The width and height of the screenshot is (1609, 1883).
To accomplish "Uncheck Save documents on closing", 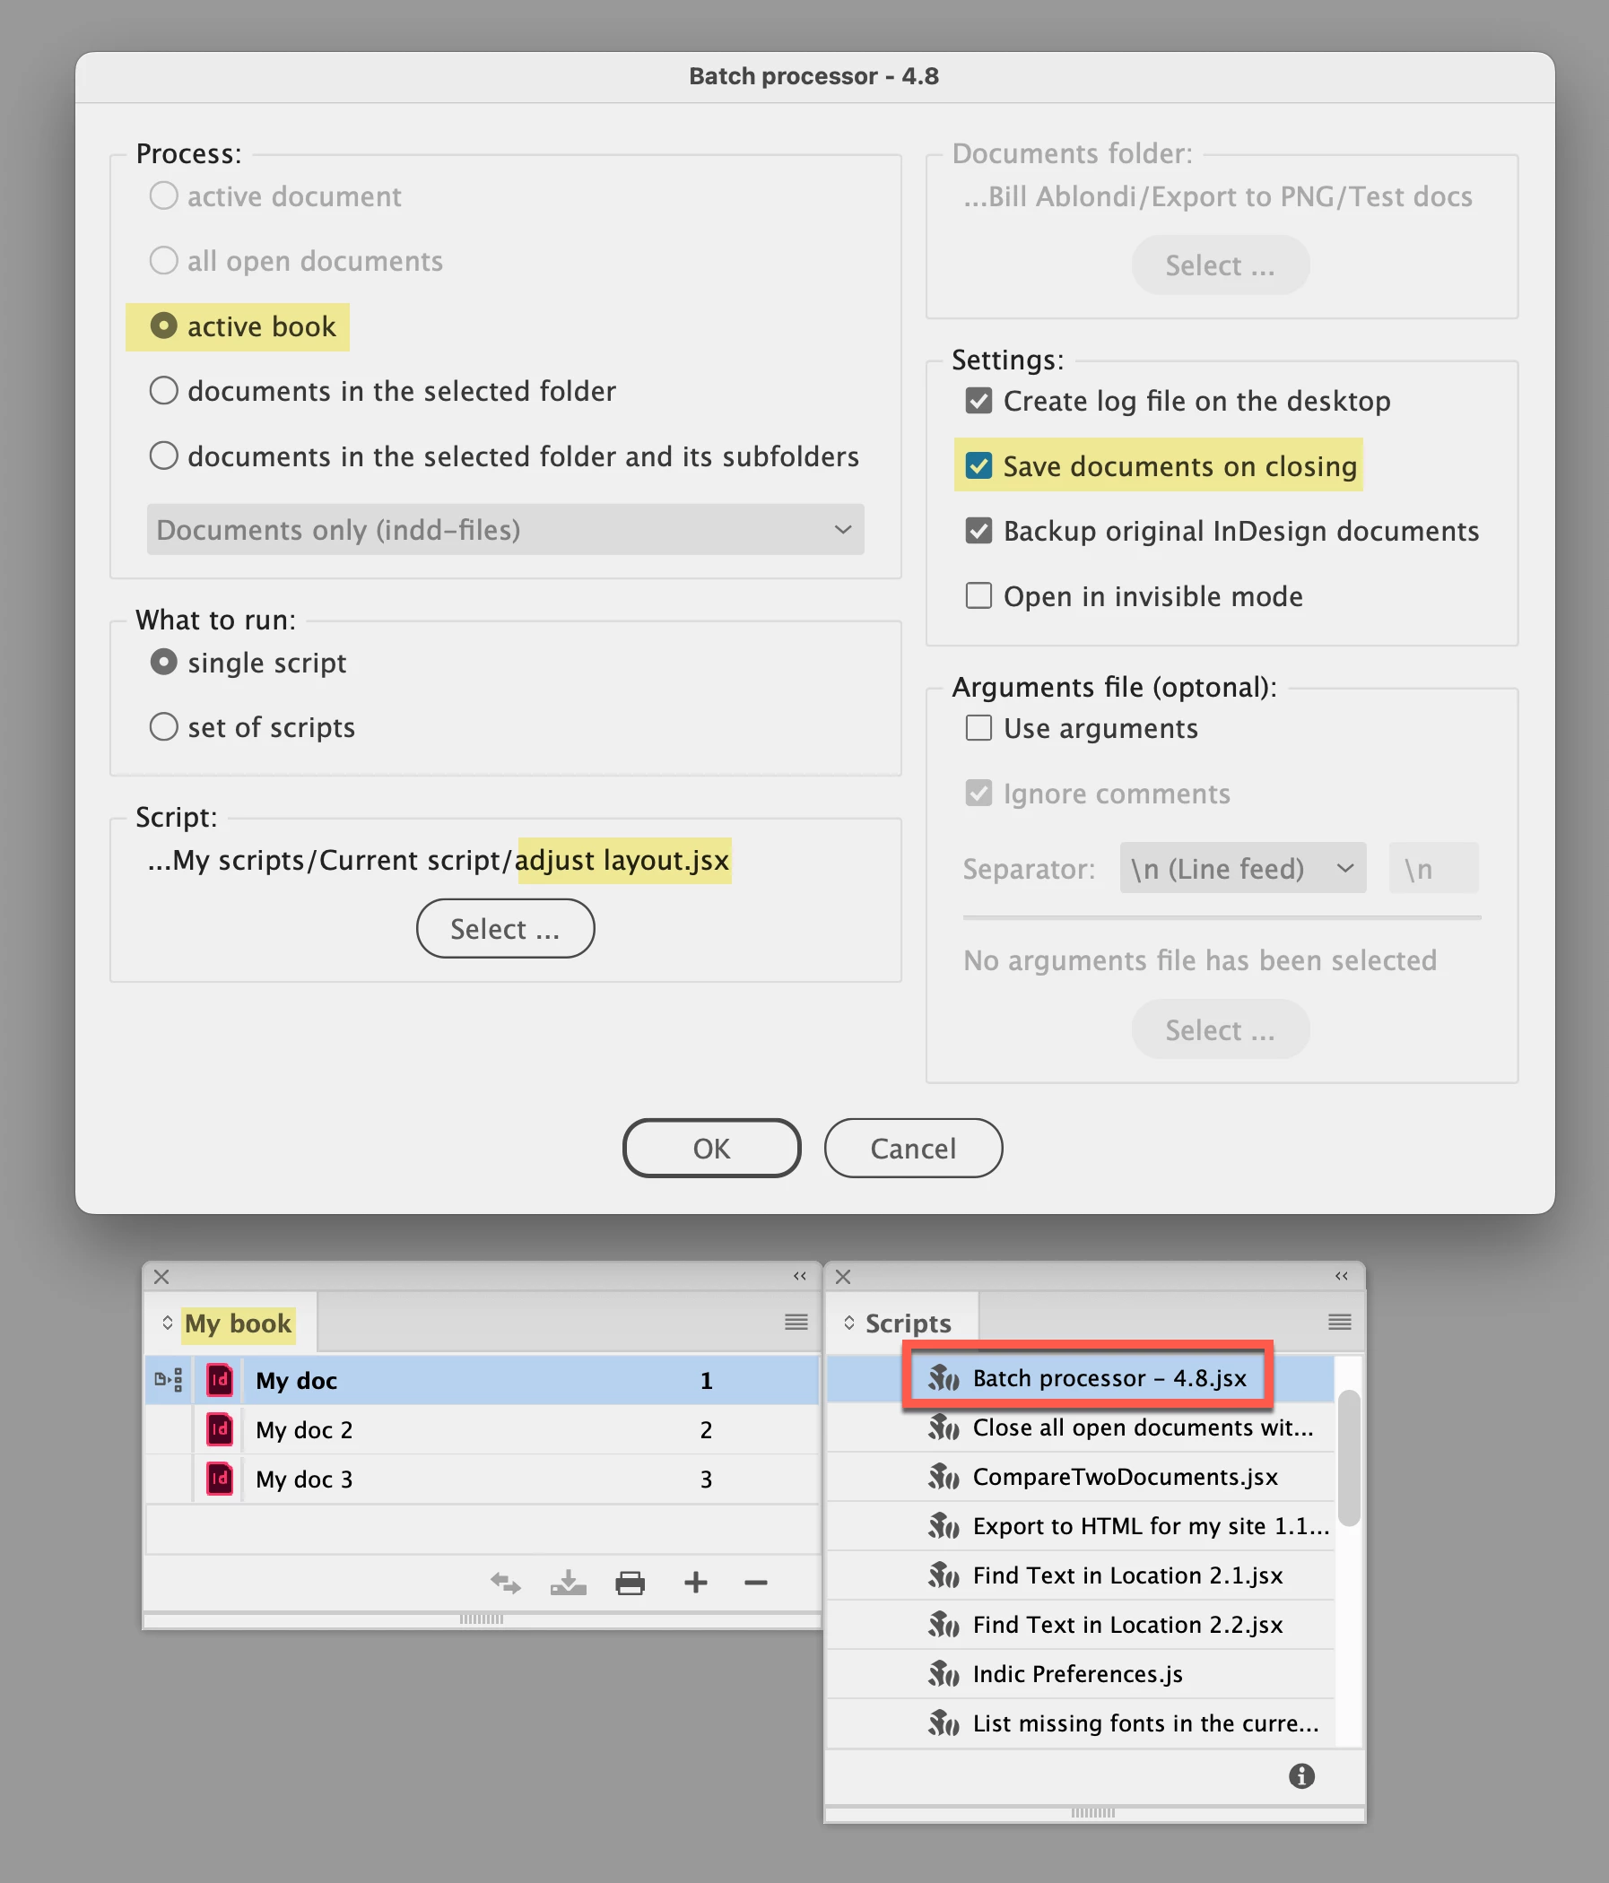I will pyautogui.click(x=978, y=465).
